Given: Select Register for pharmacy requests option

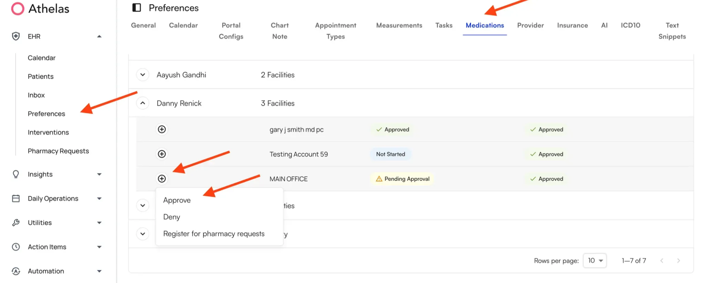Looking at the screenshot, I should point(214,234).
